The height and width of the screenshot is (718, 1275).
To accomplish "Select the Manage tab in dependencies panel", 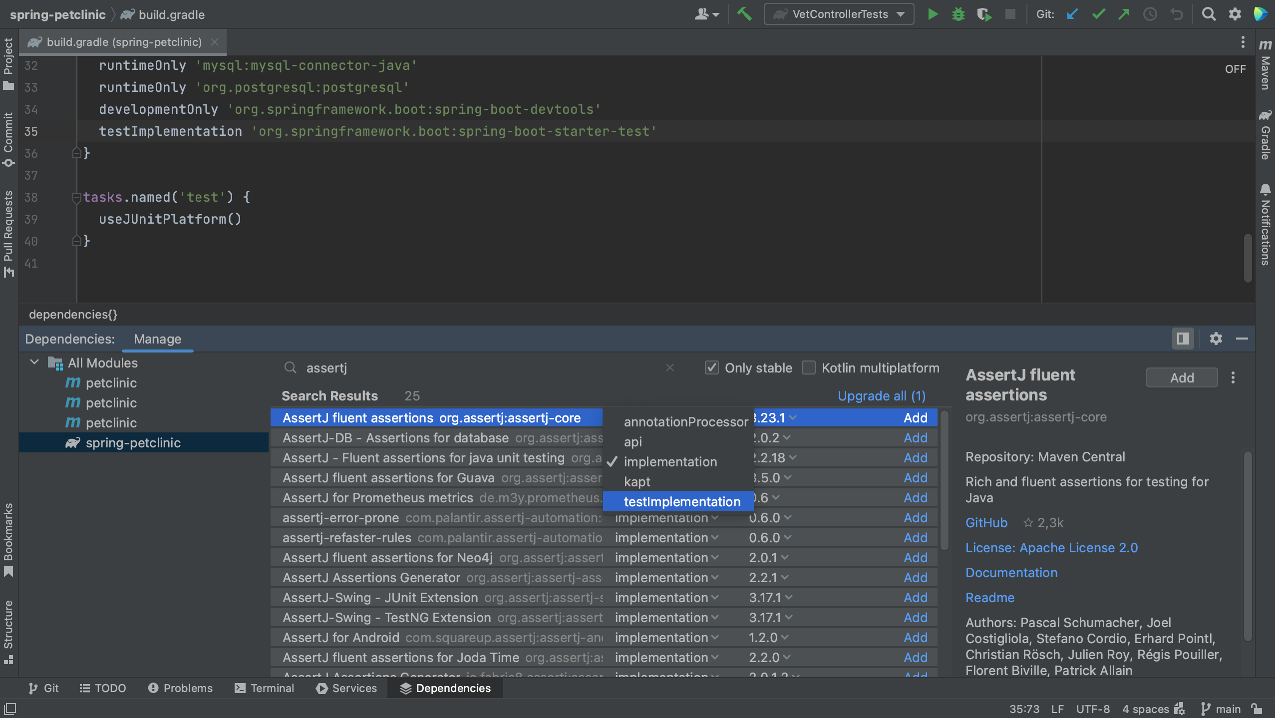I will 157,339.
